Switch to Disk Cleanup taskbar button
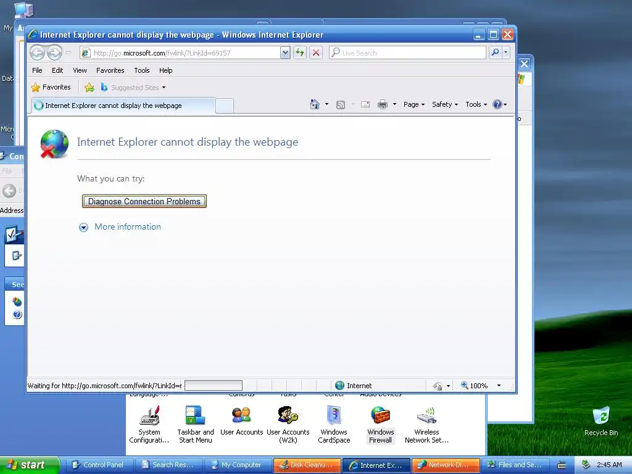The width and height of the screenshot is (632, 474). pyautogui.click(x=307, y=465)
